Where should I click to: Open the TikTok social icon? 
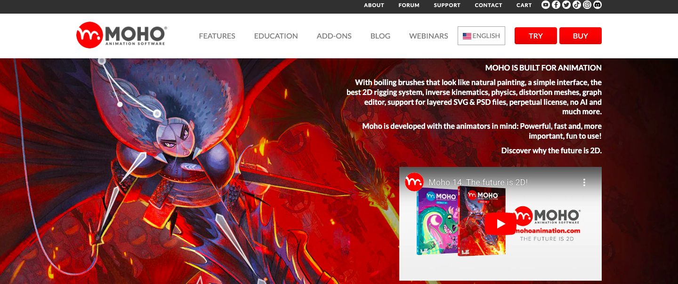pyautogui.click(x=577, y=5)
